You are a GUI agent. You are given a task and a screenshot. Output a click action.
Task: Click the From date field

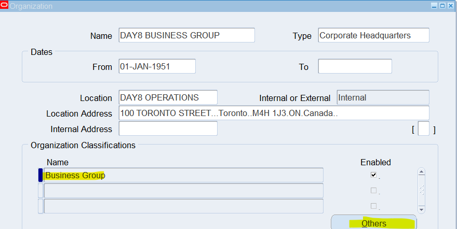[157, 66]
